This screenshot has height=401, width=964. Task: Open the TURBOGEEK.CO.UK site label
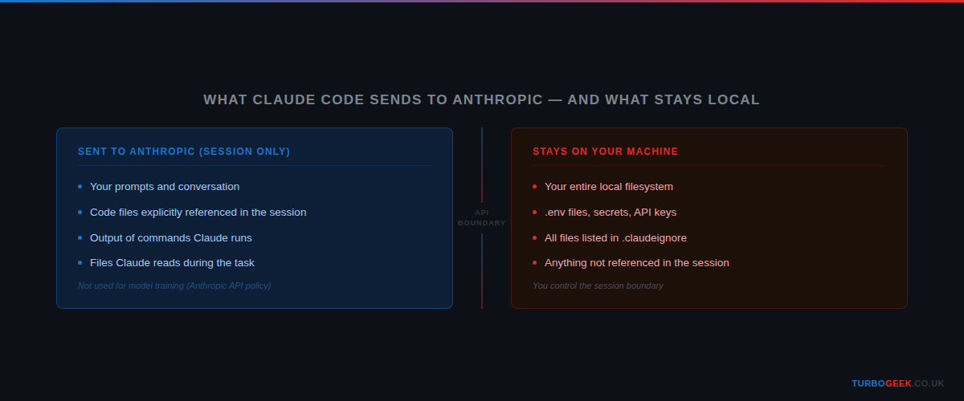point(898,383)
